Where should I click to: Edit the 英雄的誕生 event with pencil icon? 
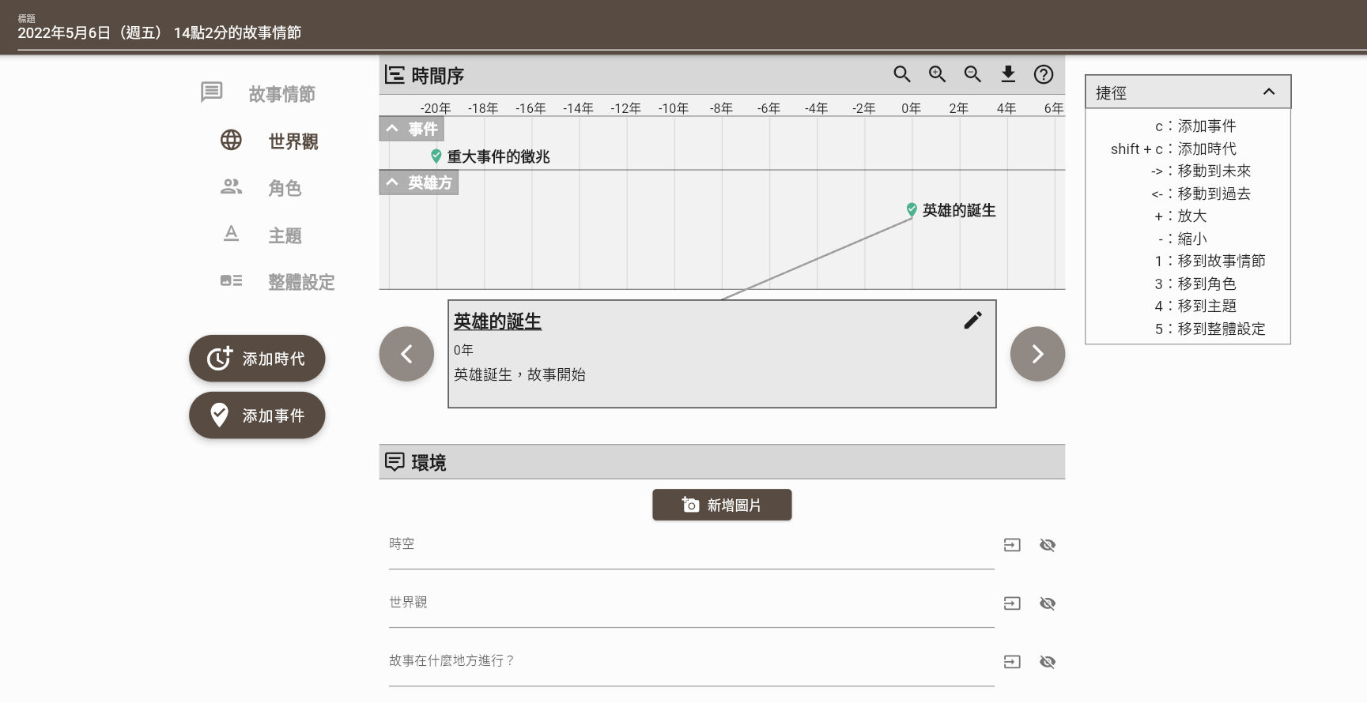pyautogui.click(x=972, y=320)
